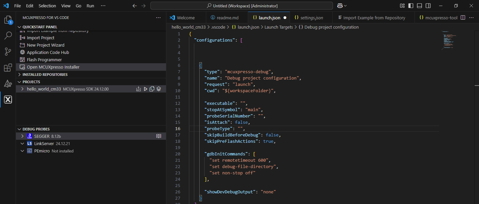Screen dimensions: 479x204
Task: Toggle the bottom panel visibility
Action: (x=419, y=6)
